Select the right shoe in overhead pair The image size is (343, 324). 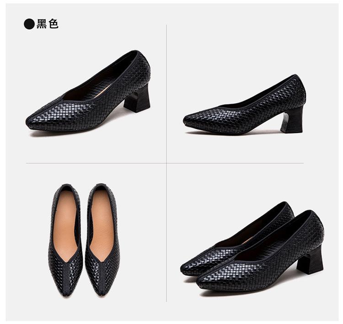(102, 239)
